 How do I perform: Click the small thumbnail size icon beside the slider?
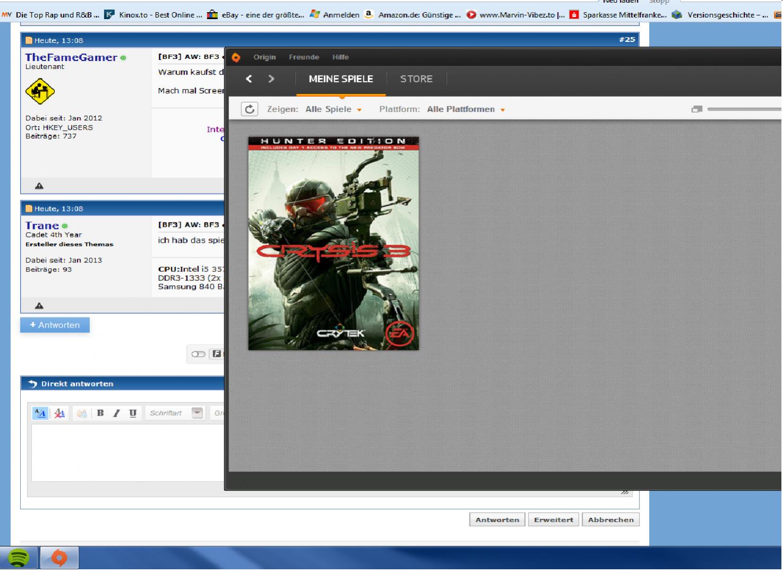coord(696,109)
